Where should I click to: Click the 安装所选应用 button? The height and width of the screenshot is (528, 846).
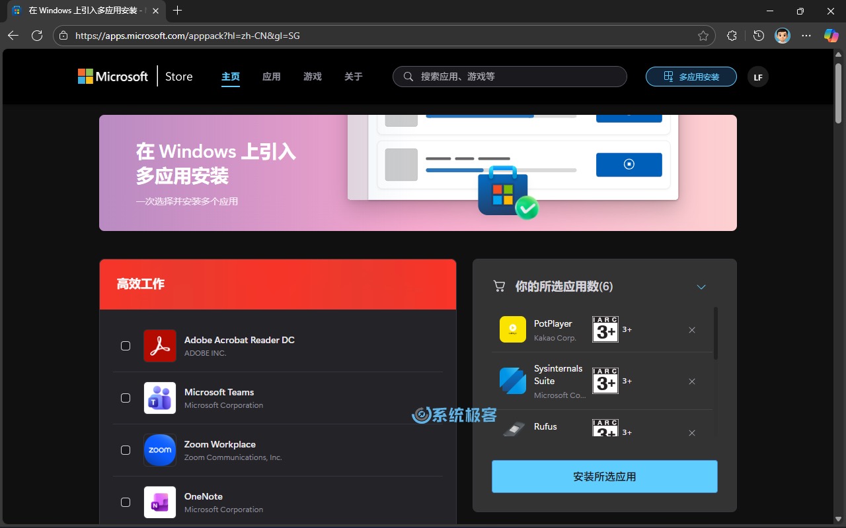(603, 476)
